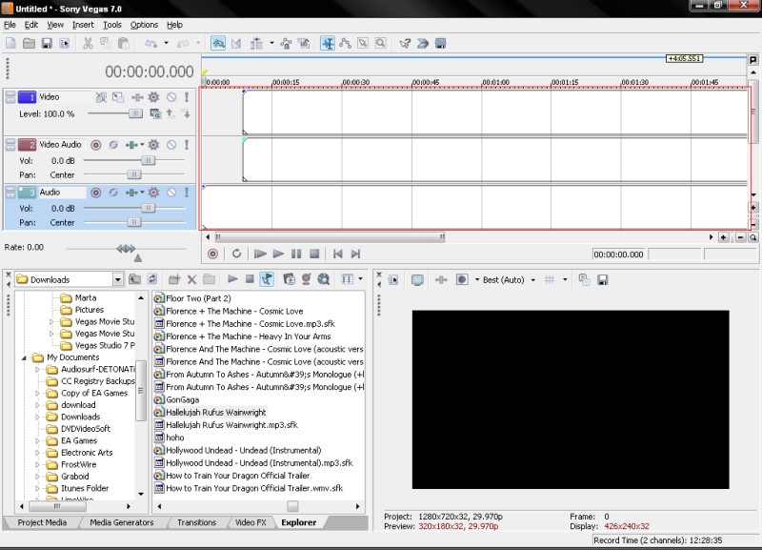Click the Play From Start transport button
The image size is (762, 550).
tap(260, 255)
